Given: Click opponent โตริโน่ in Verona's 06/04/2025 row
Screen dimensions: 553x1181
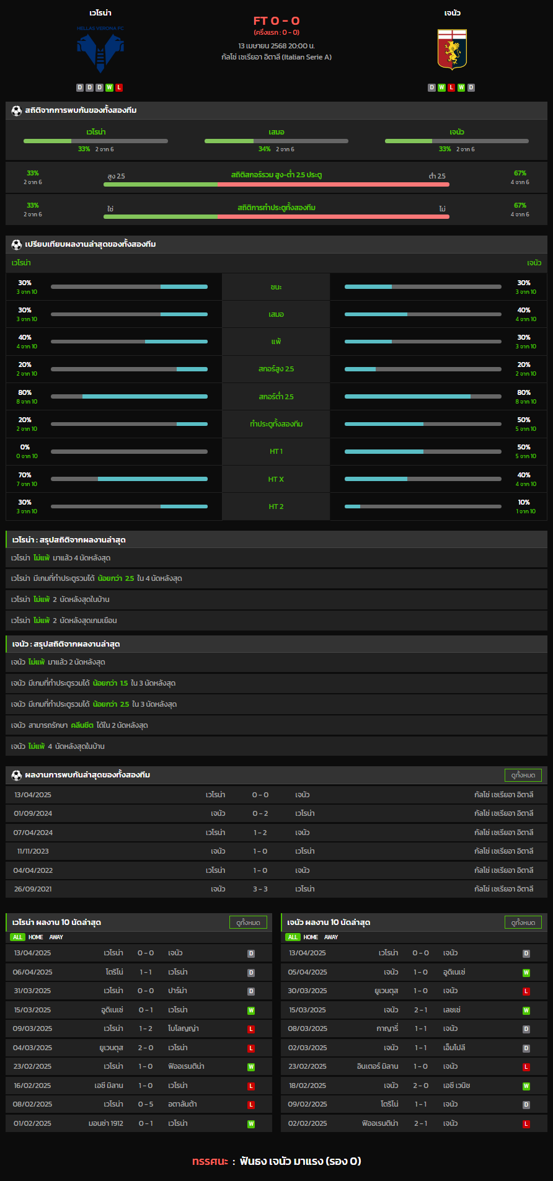Looking at the screenshot, I should pos(114,972).
